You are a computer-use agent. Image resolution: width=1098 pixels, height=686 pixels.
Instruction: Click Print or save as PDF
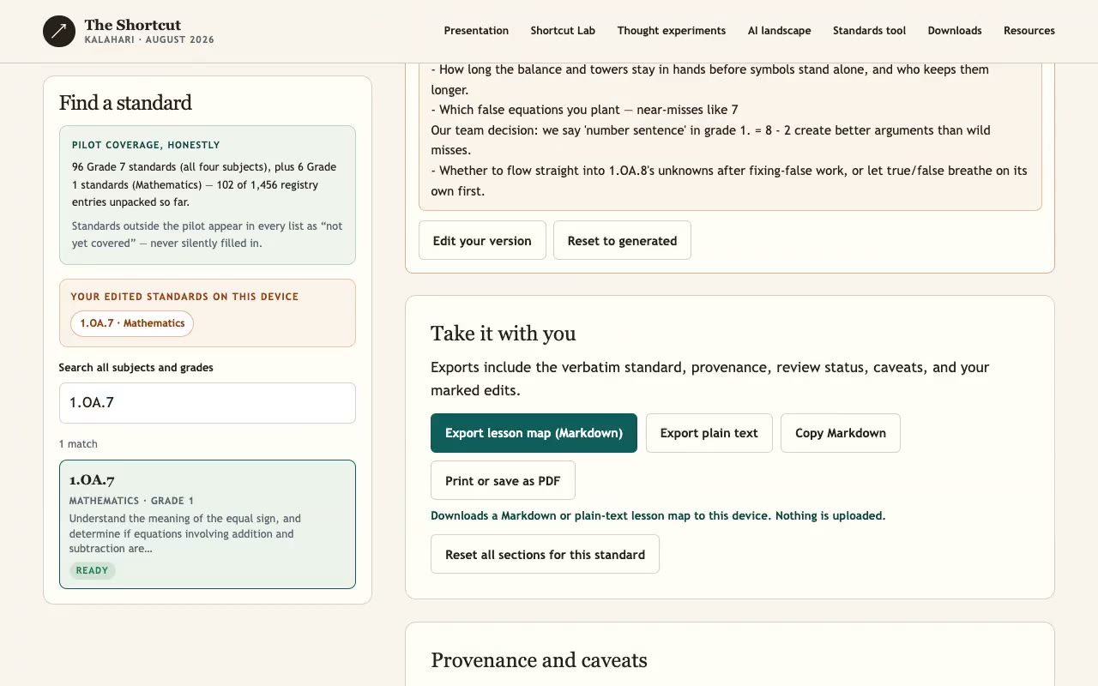503,481
